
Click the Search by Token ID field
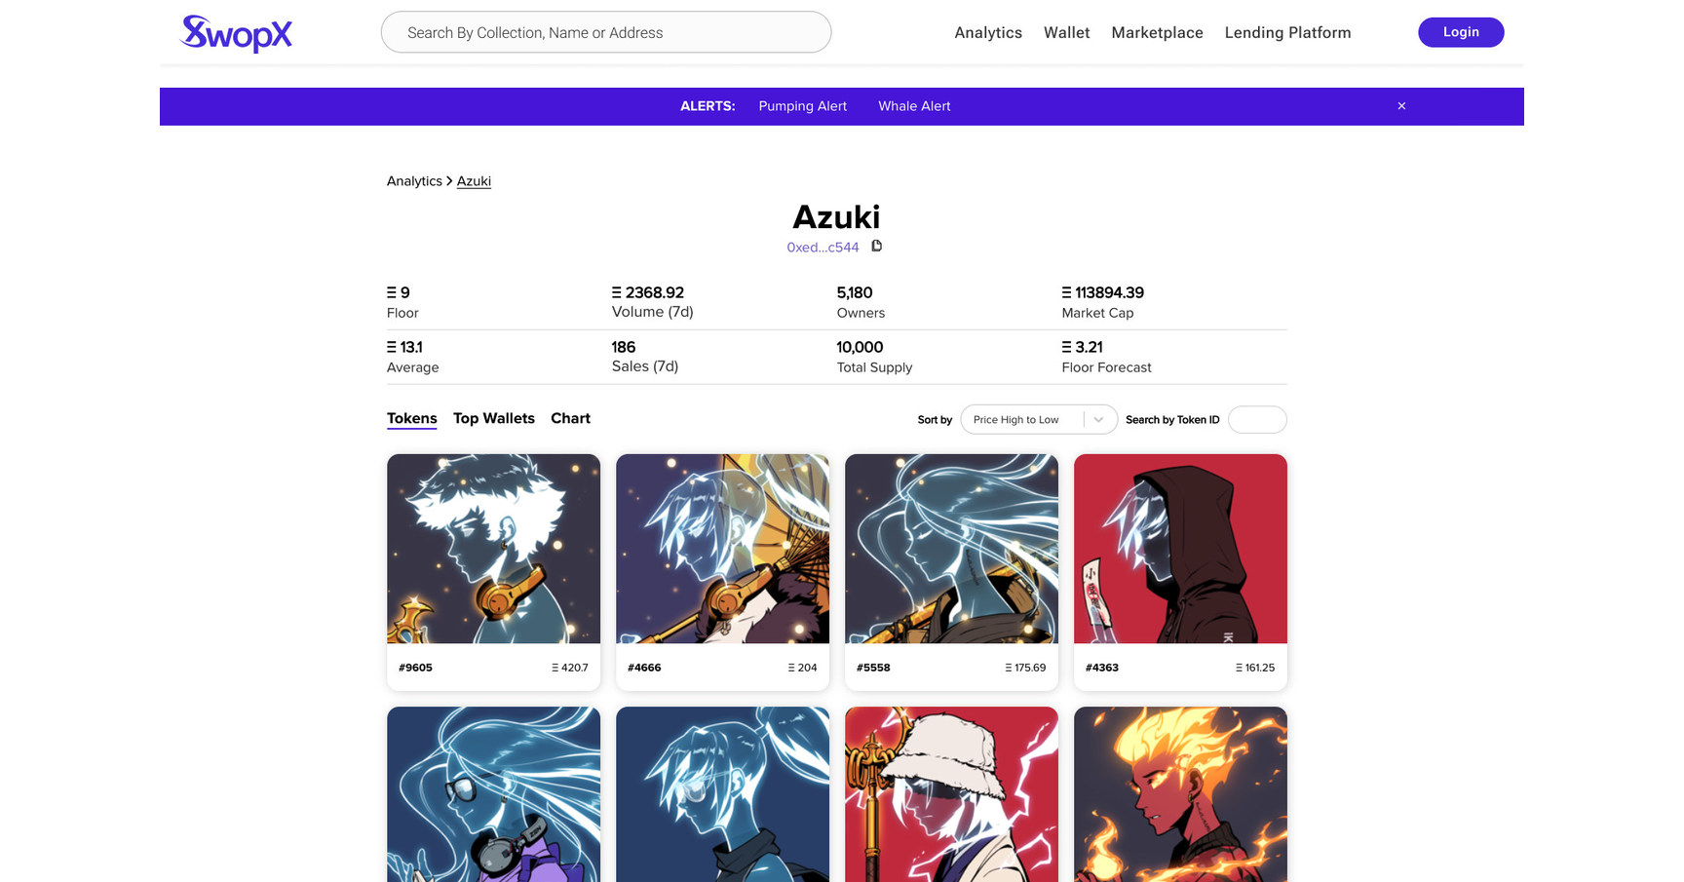coord(1257,420)
